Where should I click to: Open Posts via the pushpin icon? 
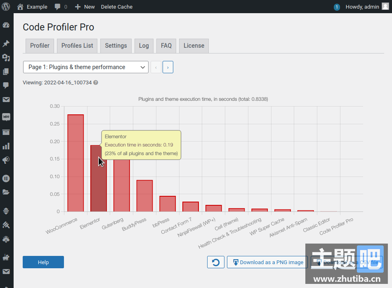click(x=6, y=43)
